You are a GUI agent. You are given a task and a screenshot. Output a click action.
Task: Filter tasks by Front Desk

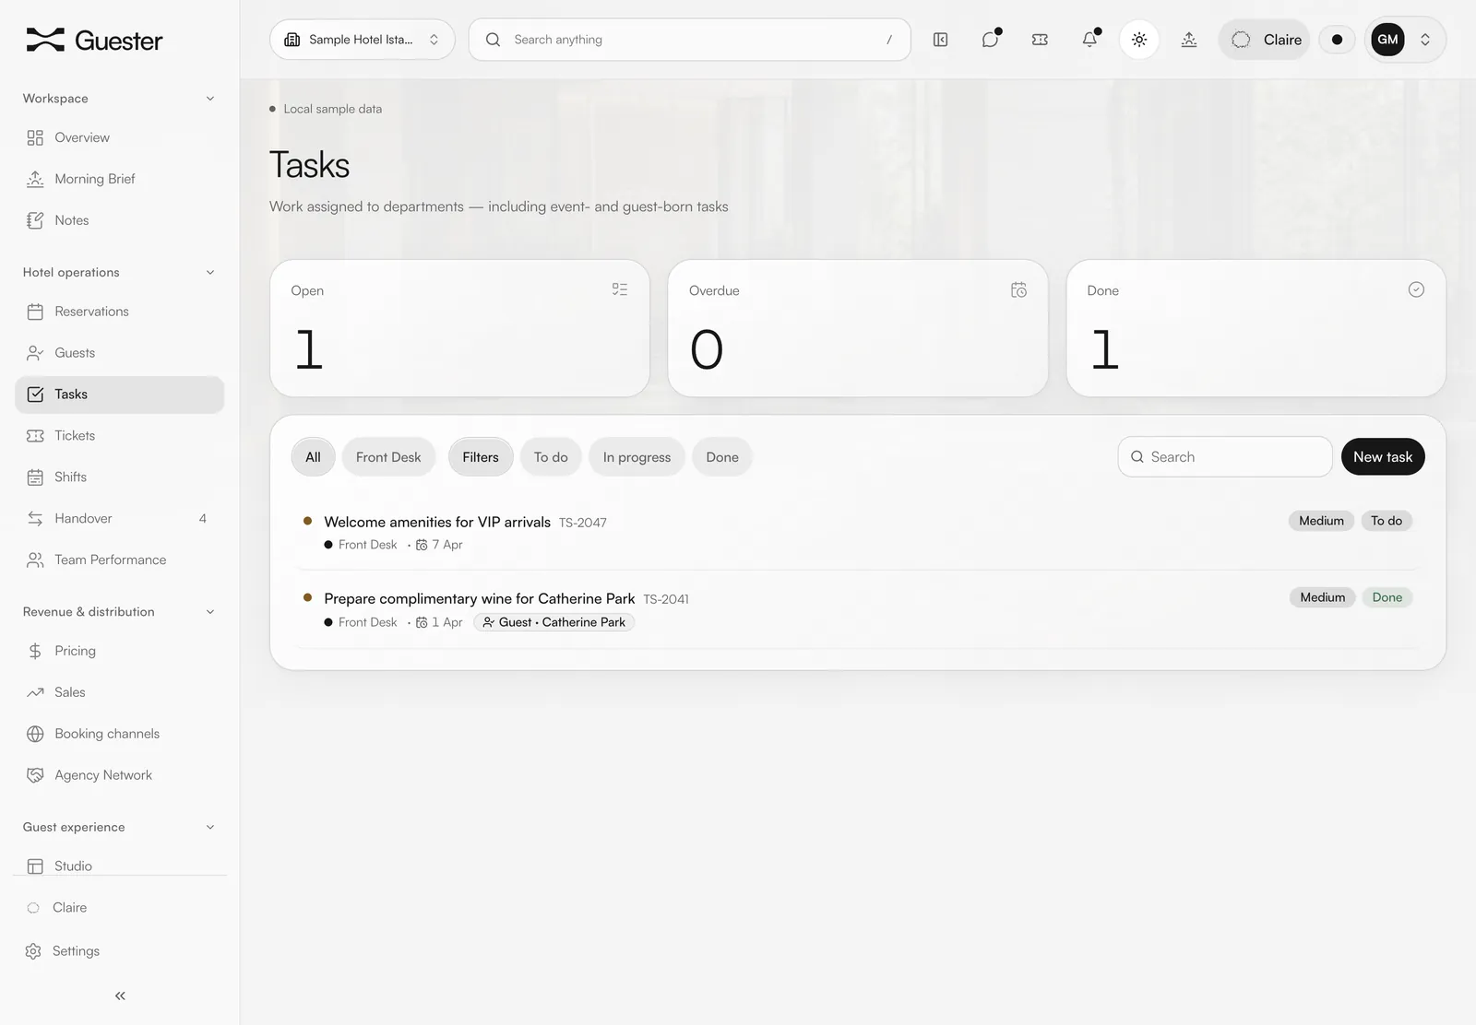(388, 457)
